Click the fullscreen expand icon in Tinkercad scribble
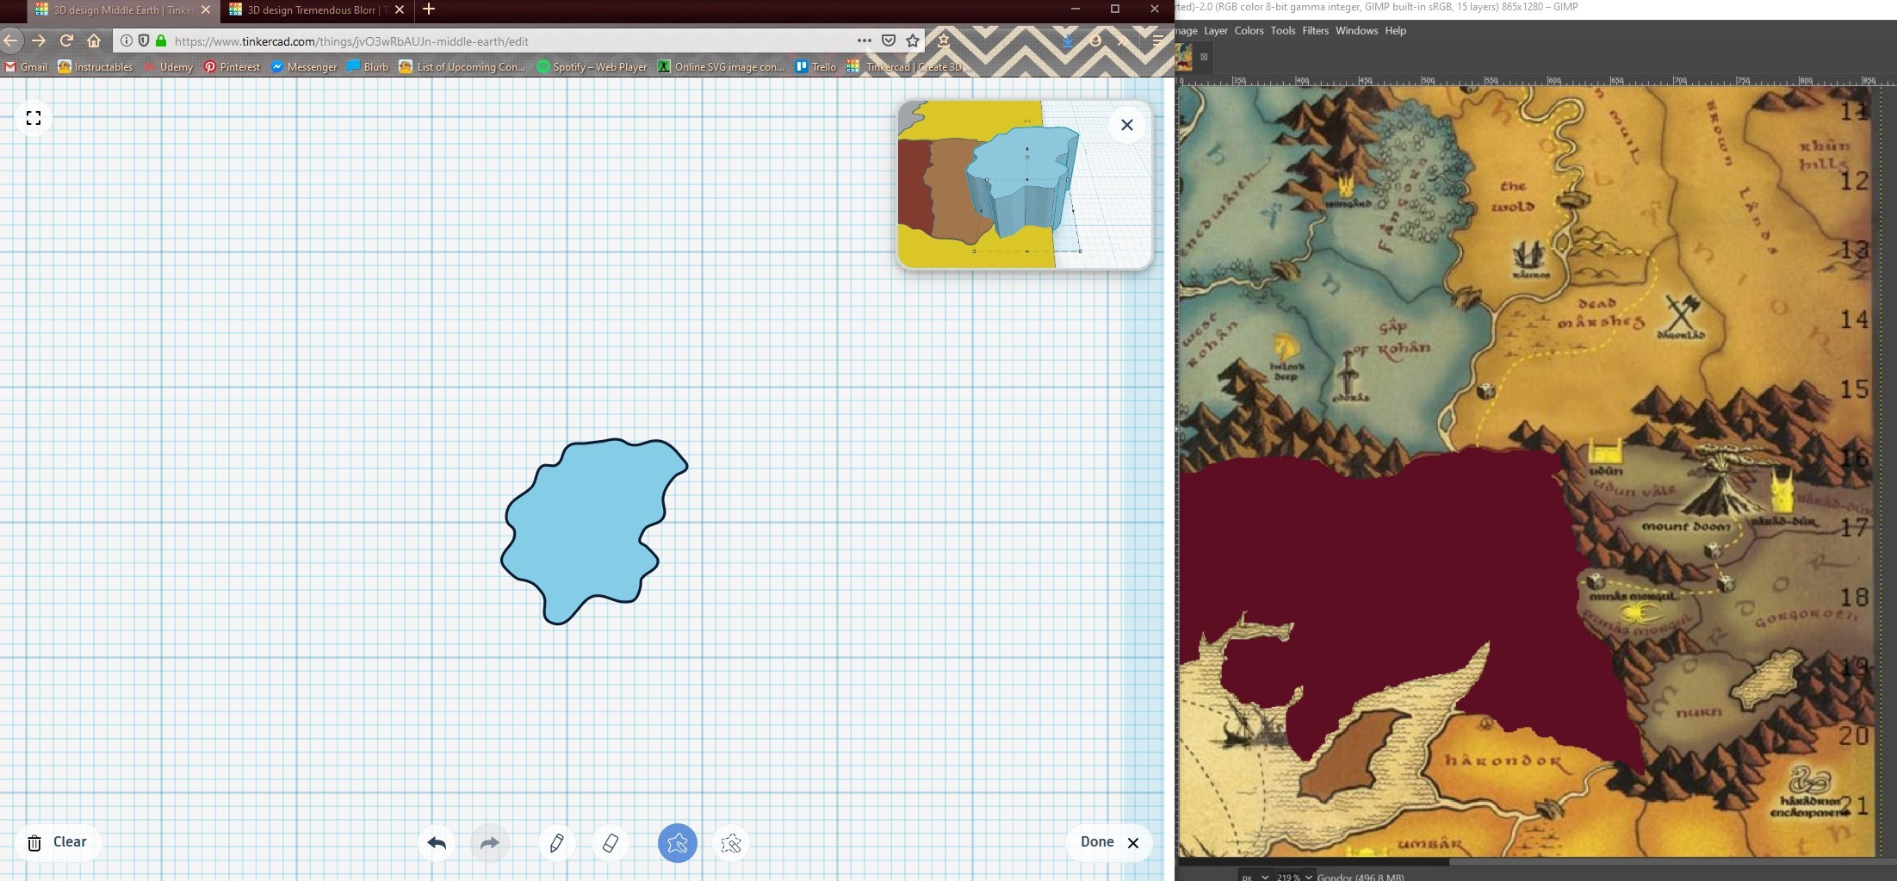This screenshot has width=1897, height=881. (34, 118)
